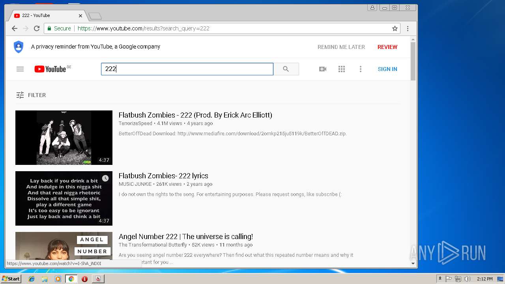The height and width of the screenshot is (284, 505).
Task: Close the 222 - YouTube tab
Action: 80,16
